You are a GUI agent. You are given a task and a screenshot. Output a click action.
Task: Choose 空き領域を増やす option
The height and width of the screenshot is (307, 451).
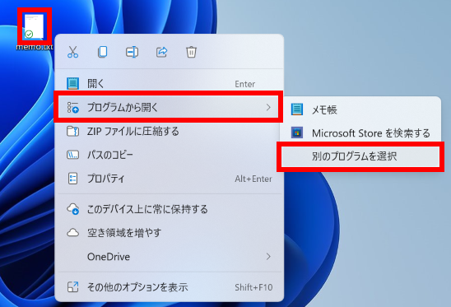pos(169,232)
